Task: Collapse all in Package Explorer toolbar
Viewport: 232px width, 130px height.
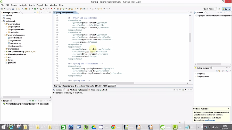Action: click(35, 13)
